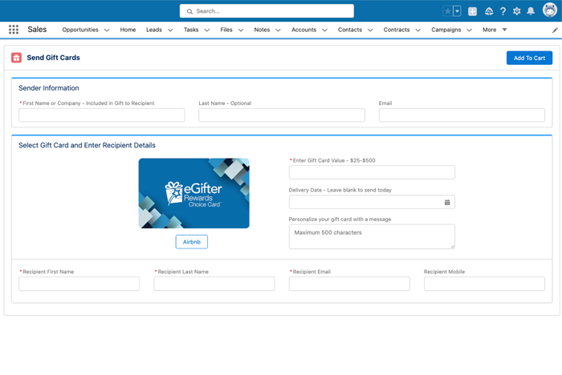
Task: Expand the favorites list dropdown arrow
Action: [458, 11]
